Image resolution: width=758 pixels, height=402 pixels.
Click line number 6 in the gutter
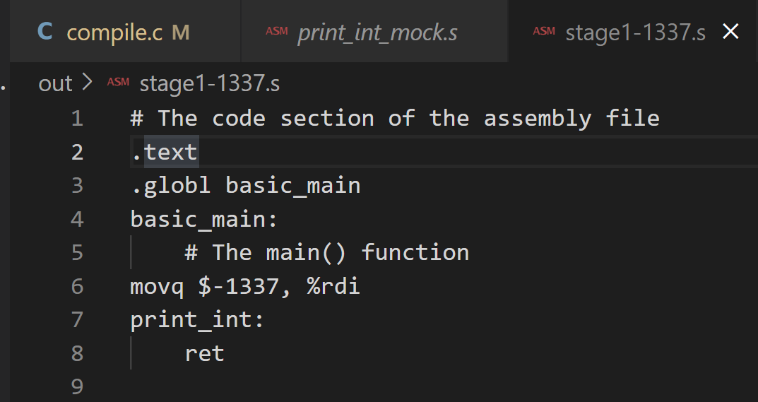point(77,286)
